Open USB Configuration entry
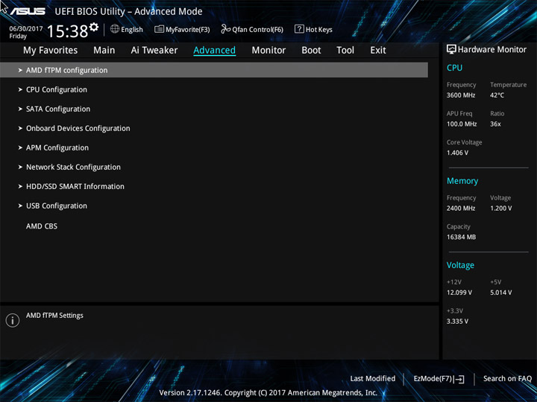Screen dimensions: 537x402 [x=57, y=205]
